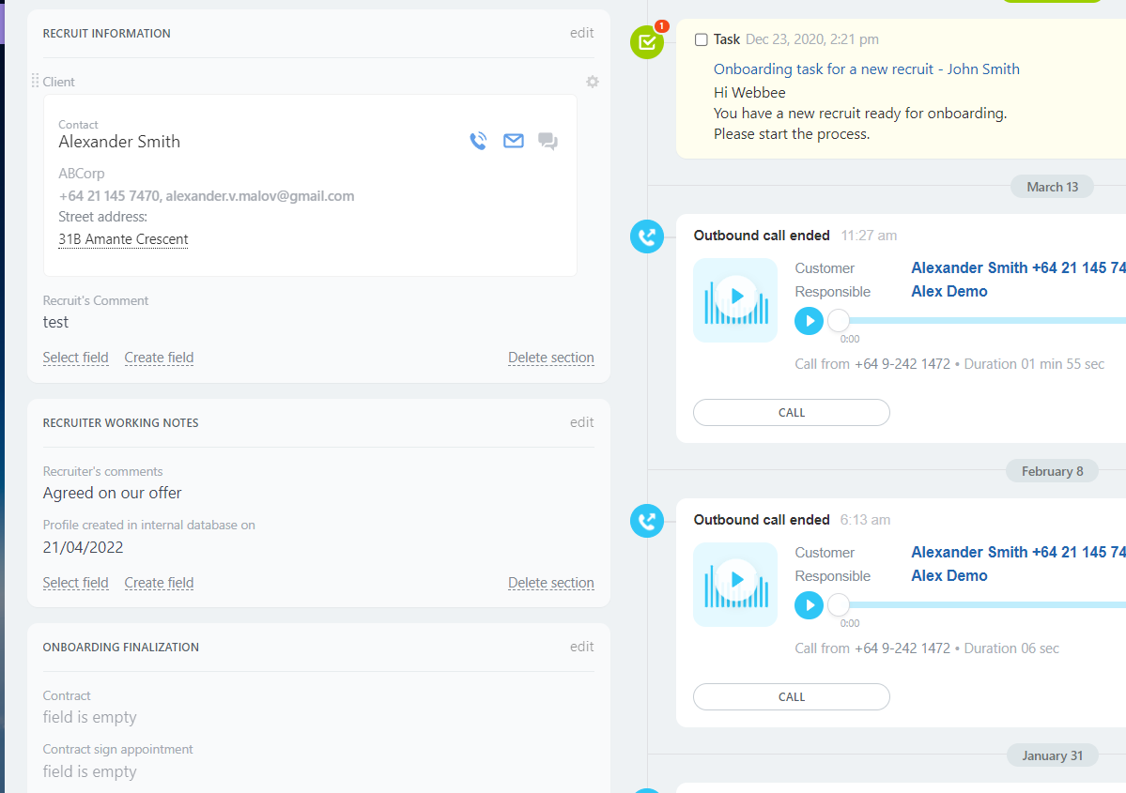The image size is (1126, 793).
Task: Check the Task completion checkbox
Action: pyautogui.click(x=702, y=40)
